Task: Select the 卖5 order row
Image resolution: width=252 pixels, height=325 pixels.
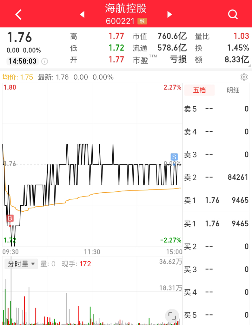Action: click(216, 109)
